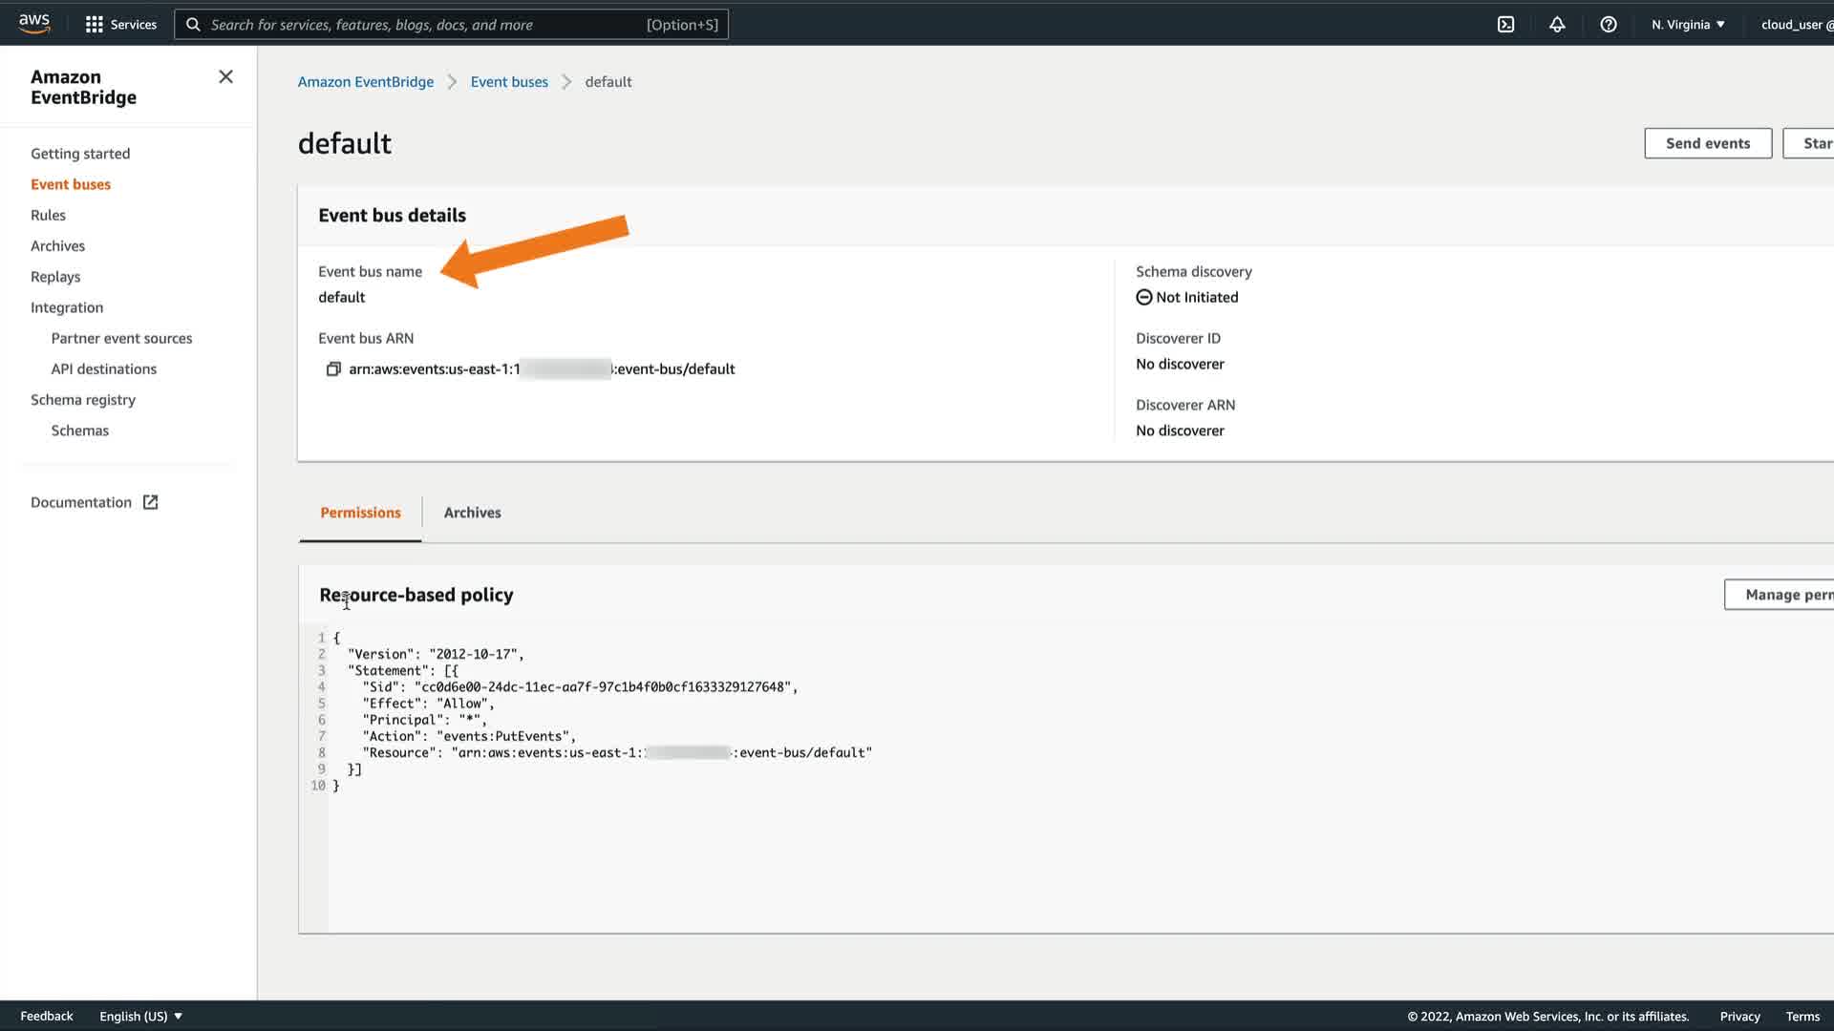
Task: Open the Feedback link in footer
Action: (x=46, y=1016)
